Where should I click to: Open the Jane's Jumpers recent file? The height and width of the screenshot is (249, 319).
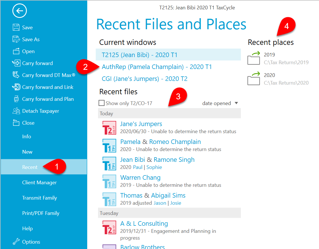[141, 124]
